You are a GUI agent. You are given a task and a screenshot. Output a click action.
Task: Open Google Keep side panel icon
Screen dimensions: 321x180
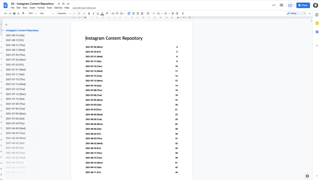(317, 23)
